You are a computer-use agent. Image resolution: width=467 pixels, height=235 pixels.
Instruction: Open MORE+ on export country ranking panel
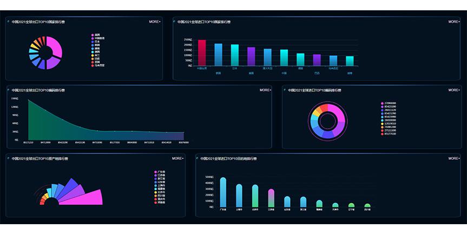pos(155,22)
